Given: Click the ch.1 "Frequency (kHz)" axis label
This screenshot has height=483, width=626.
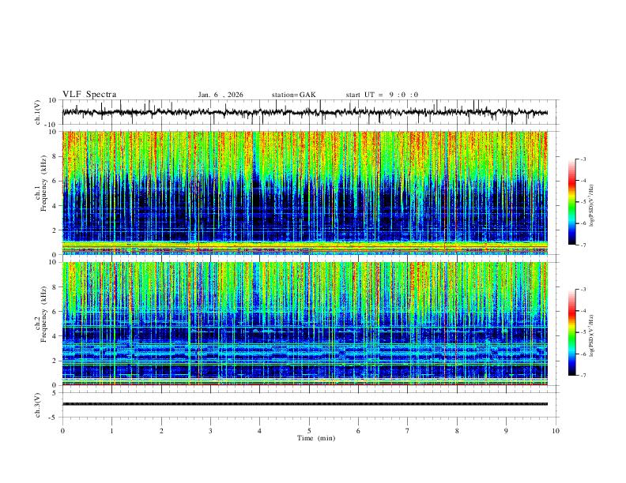Looking at the screenshot, I should pos(43,184).
